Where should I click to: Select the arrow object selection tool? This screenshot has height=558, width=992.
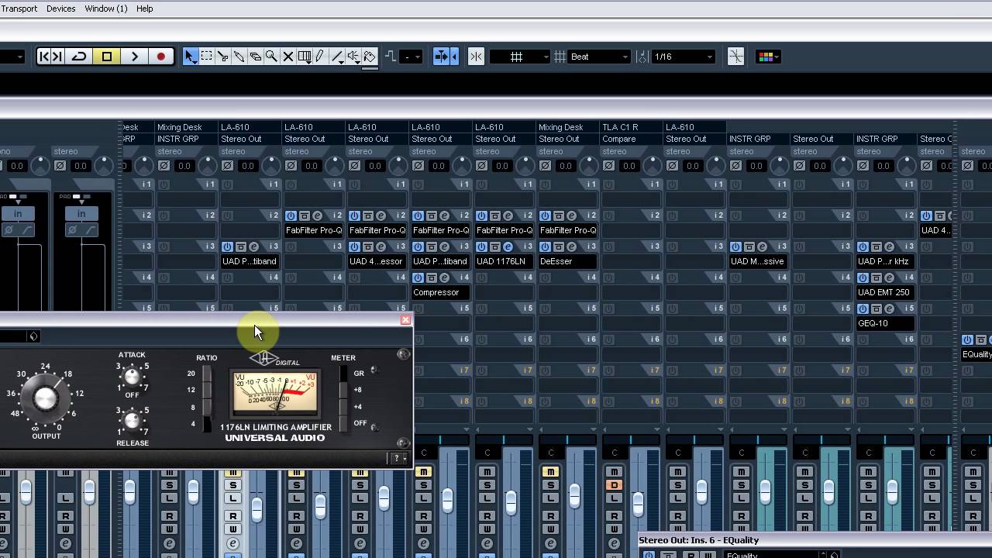pos(190,57)
